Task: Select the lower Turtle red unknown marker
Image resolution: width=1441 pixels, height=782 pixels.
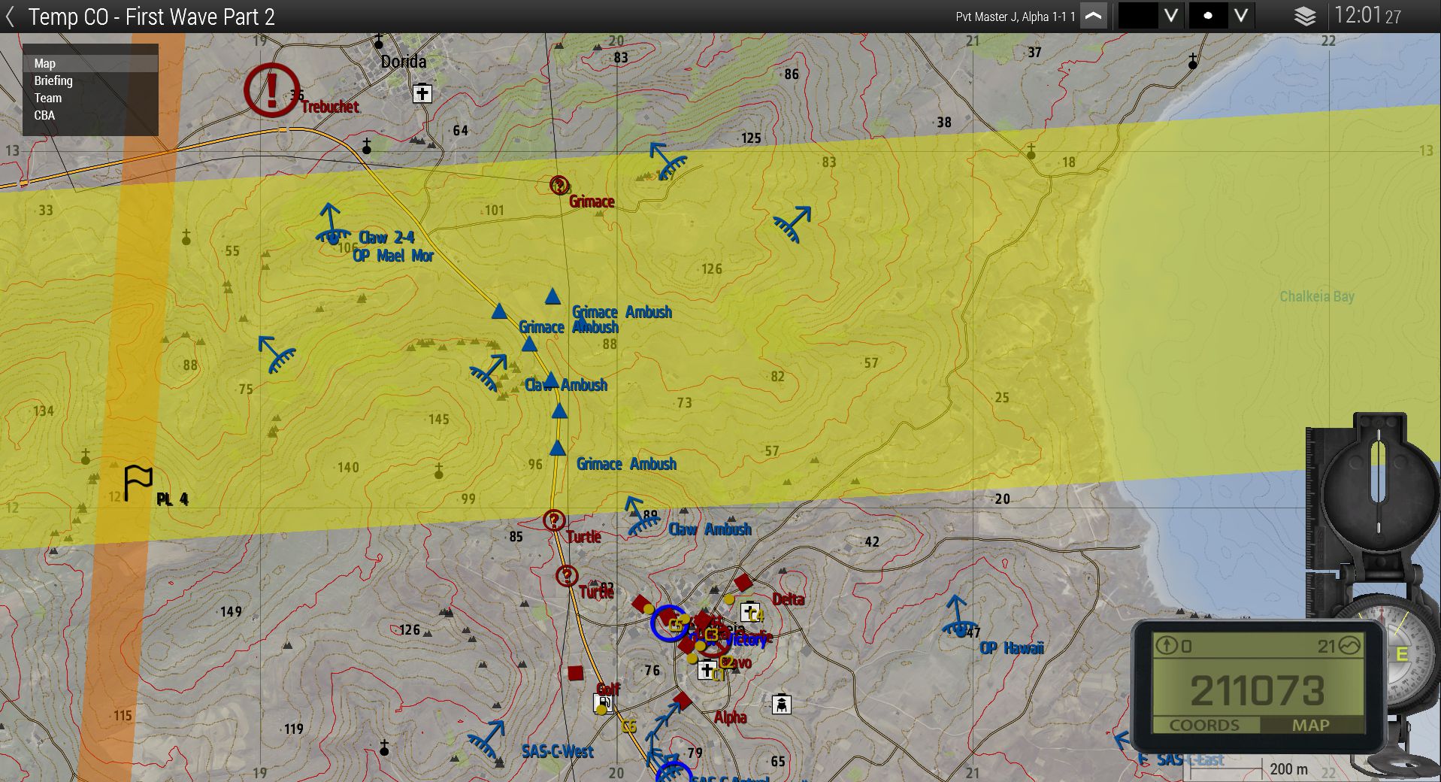Action: click(x=567, y=576)
